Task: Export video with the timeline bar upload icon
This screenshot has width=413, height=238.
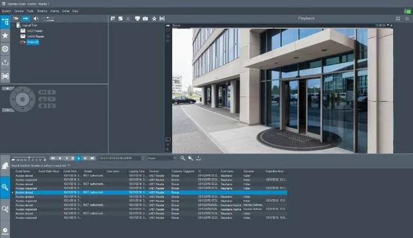Action: 198,158
